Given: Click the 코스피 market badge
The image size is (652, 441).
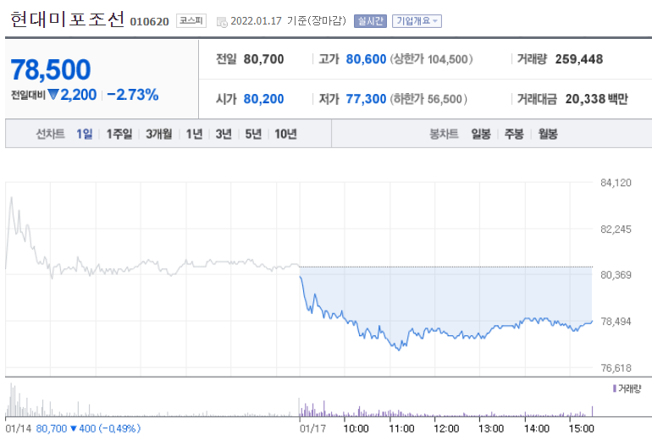Looking at the screenshot, I should [191, 21].
